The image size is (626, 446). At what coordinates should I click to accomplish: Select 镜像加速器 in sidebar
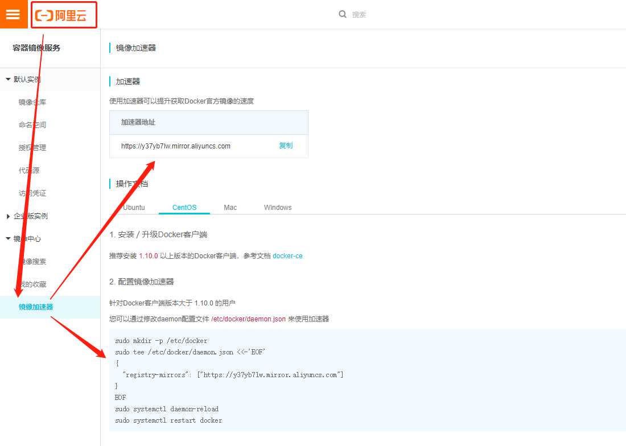(x=50, y=307)
